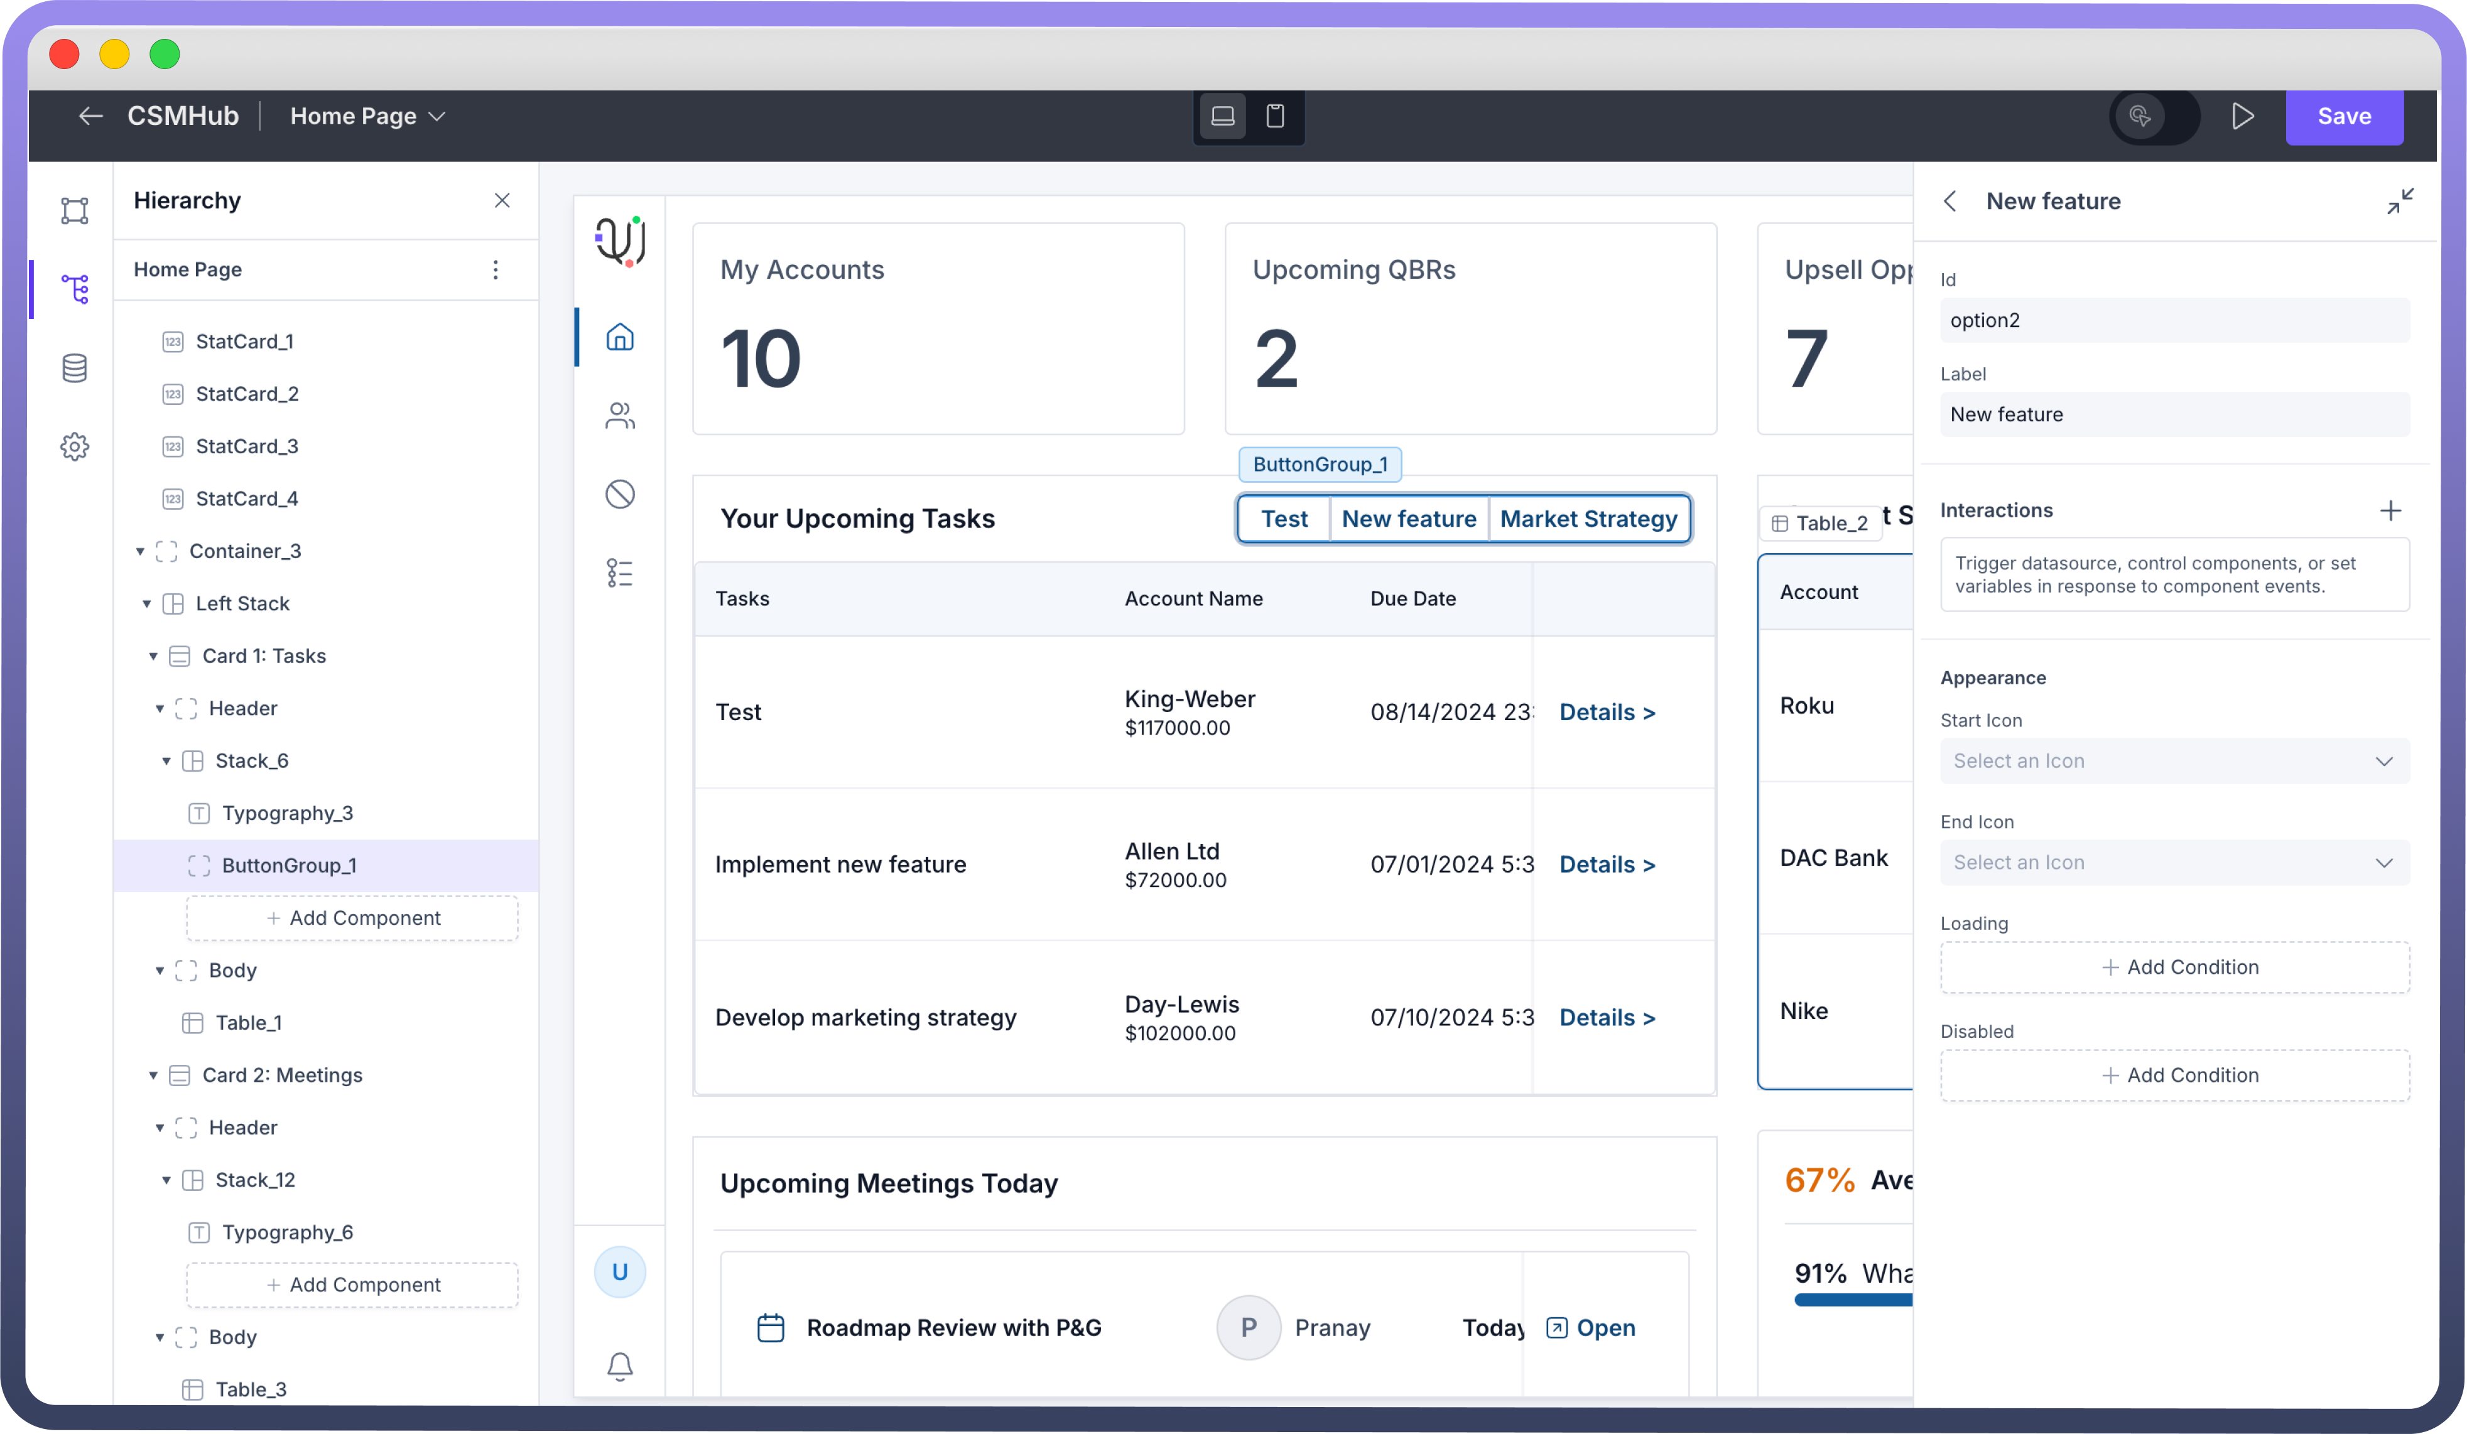Click the Label input field
This screenshot has height=1434, width=2467.
pyautogui.click(x=2174, y=414)
